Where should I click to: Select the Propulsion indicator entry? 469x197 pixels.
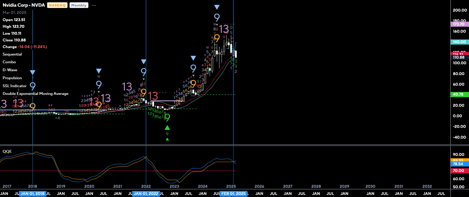tap(12, 78)
